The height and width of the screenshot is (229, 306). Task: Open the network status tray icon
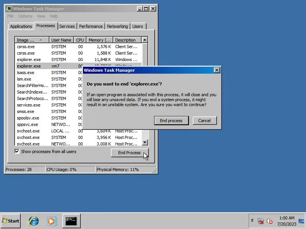[260, 221]
